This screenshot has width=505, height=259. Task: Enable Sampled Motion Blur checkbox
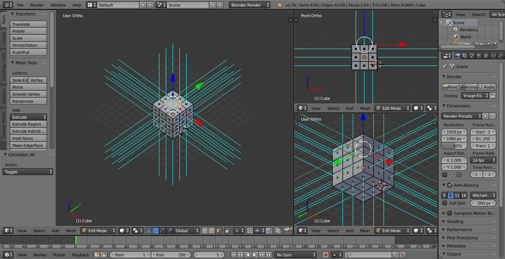450,213
